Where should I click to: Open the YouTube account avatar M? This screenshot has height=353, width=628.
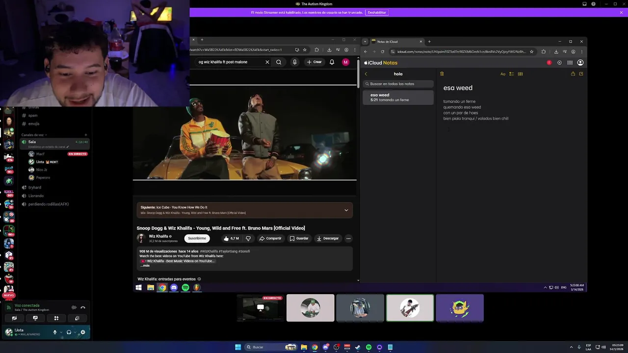(x=346, y=62)
